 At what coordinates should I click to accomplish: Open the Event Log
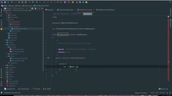click(163, 89)
